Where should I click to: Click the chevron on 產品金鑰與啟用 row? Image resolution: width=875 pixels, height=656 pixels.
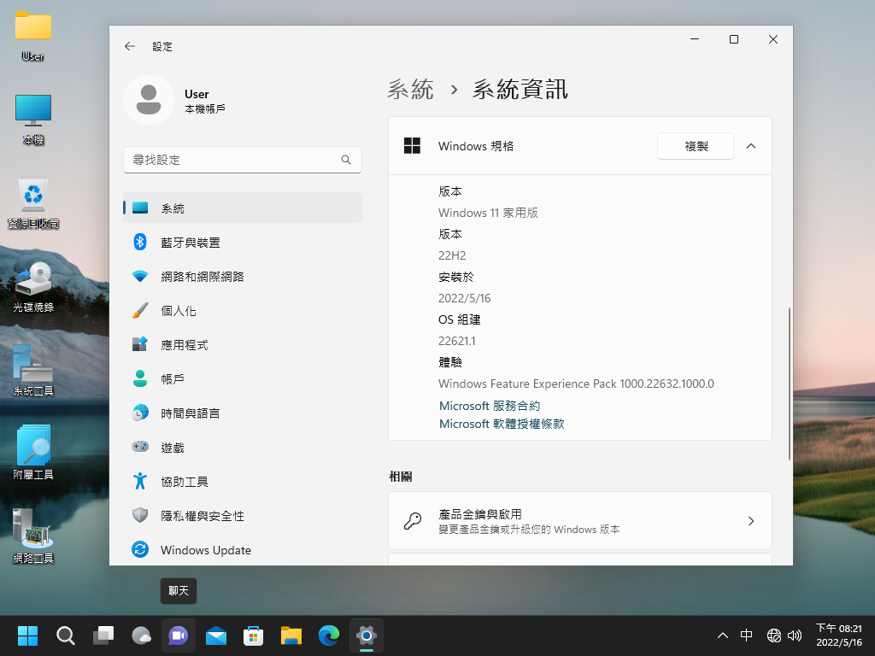click(751, 521)
